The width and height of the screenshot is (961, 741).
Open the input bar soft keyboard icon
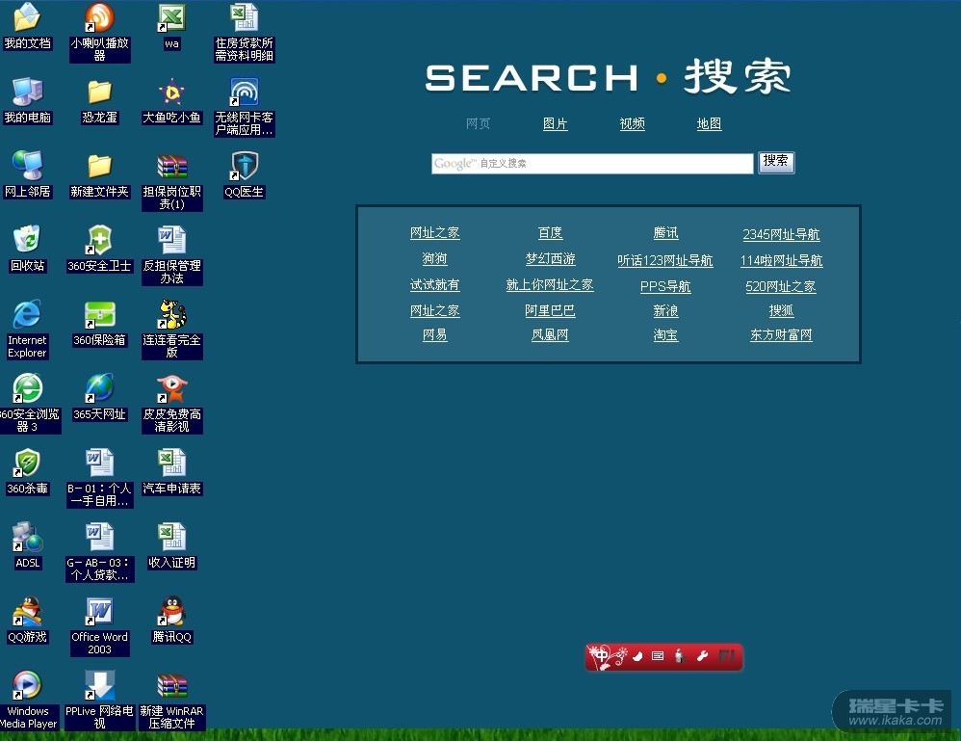[658, 656]
